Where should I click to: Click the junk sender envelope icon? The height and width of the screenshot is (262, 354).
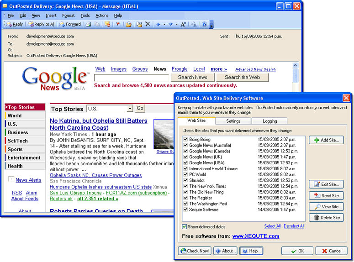(x=107, y=24)
